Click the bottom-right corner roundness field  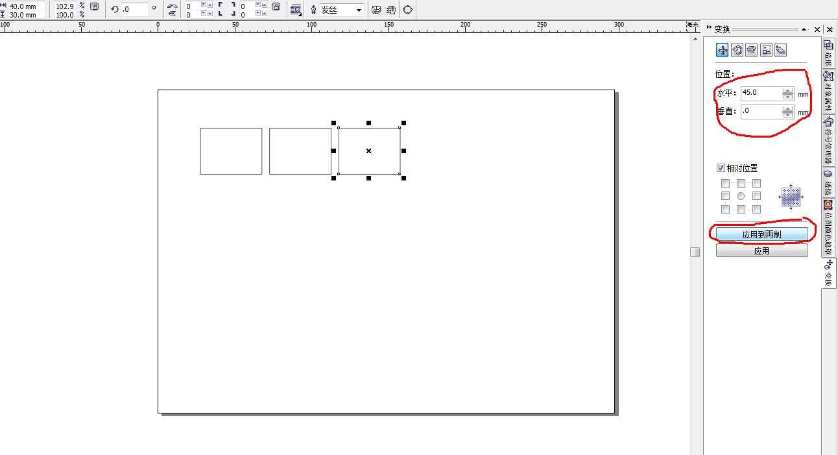247,14
